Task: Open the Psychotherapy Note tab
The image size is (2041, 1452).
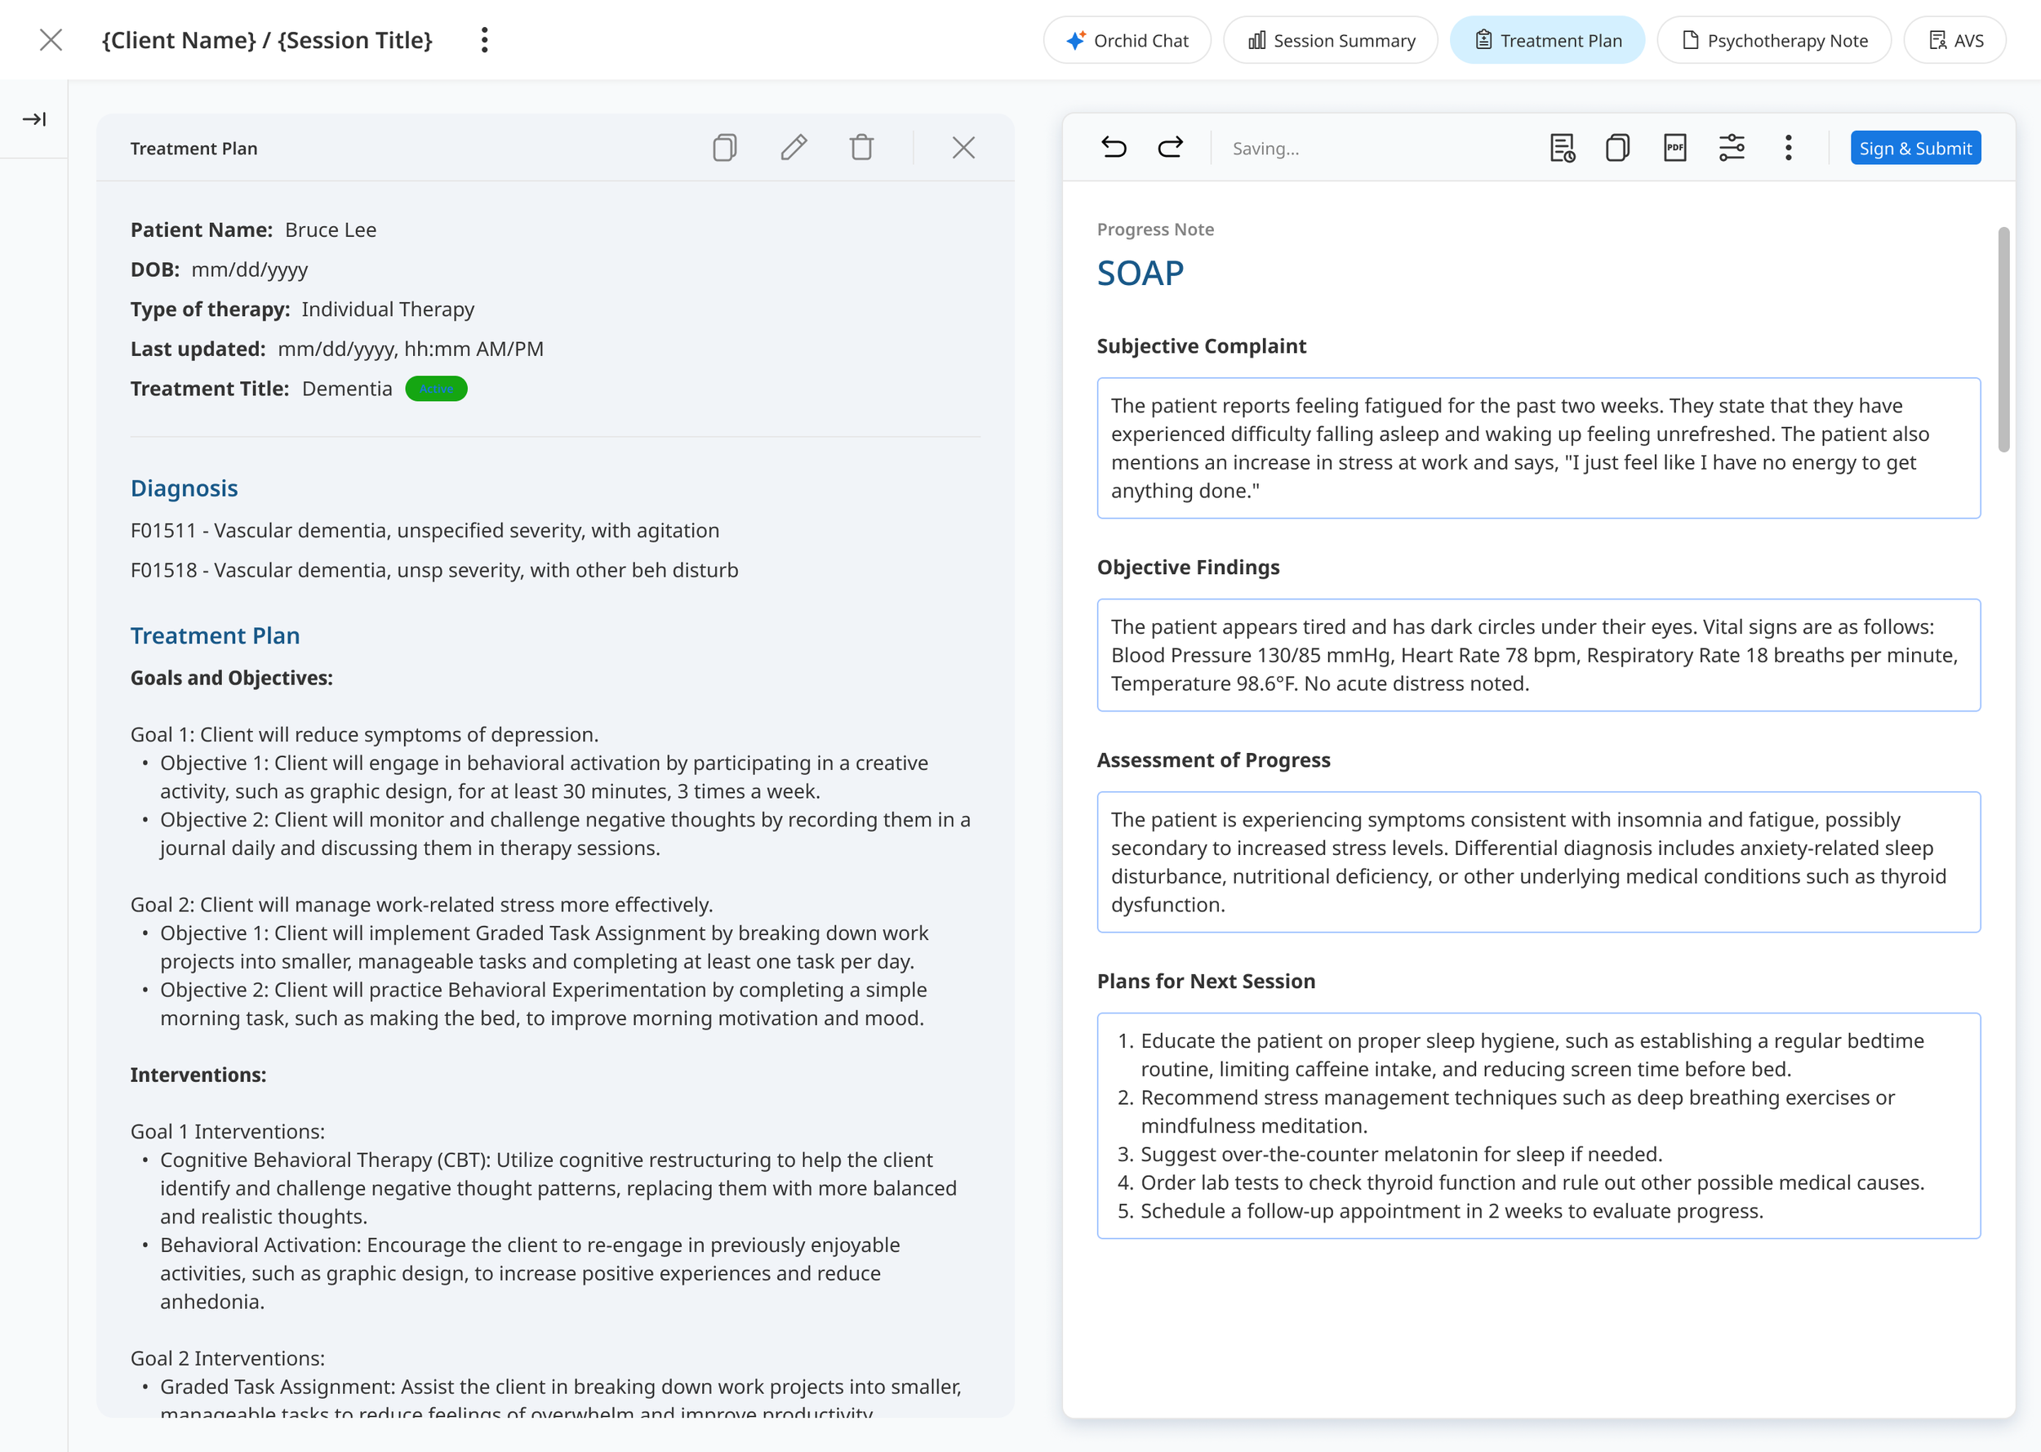Action: coord(1774,40)
